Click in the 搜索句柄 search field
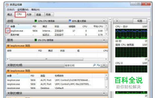 (78, 65)
